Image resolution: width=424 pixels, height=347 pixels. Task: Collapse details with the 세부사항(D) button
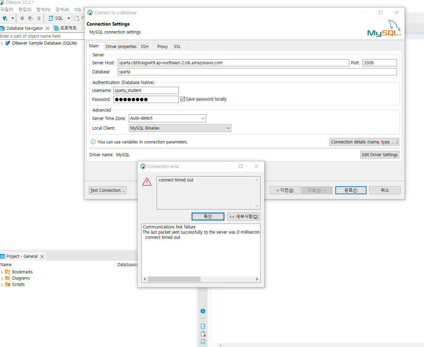click(244, 217)
